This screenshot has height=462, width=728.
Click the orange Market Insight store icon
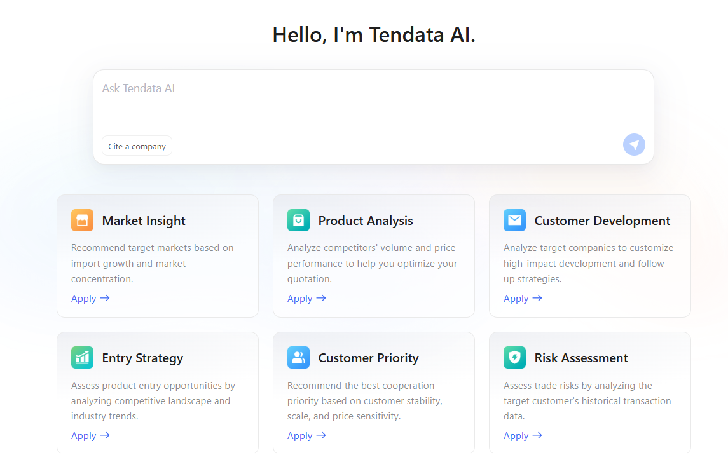(82, 221)
